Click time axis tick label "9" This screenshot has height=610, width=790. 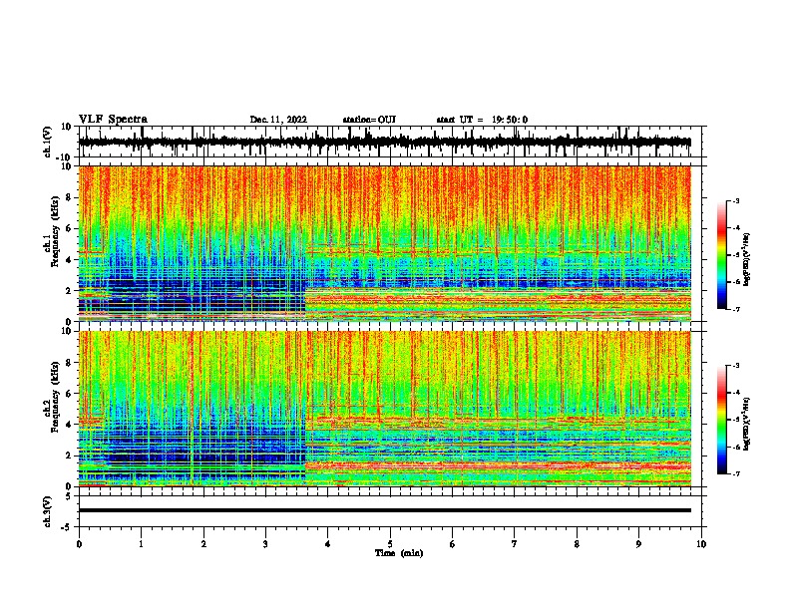pos(638,544)
